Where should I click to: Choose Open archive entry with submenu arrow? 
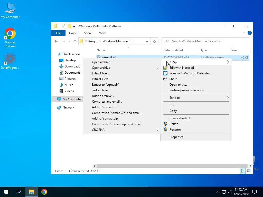[x=122, y=68]
